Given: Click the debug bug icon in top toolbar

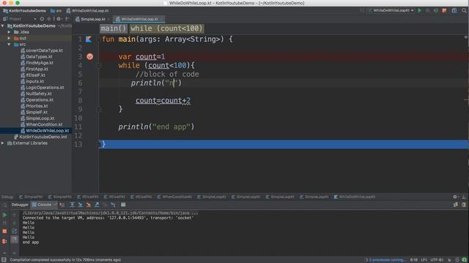Looking at the screenshot, I should pos(428,10).
